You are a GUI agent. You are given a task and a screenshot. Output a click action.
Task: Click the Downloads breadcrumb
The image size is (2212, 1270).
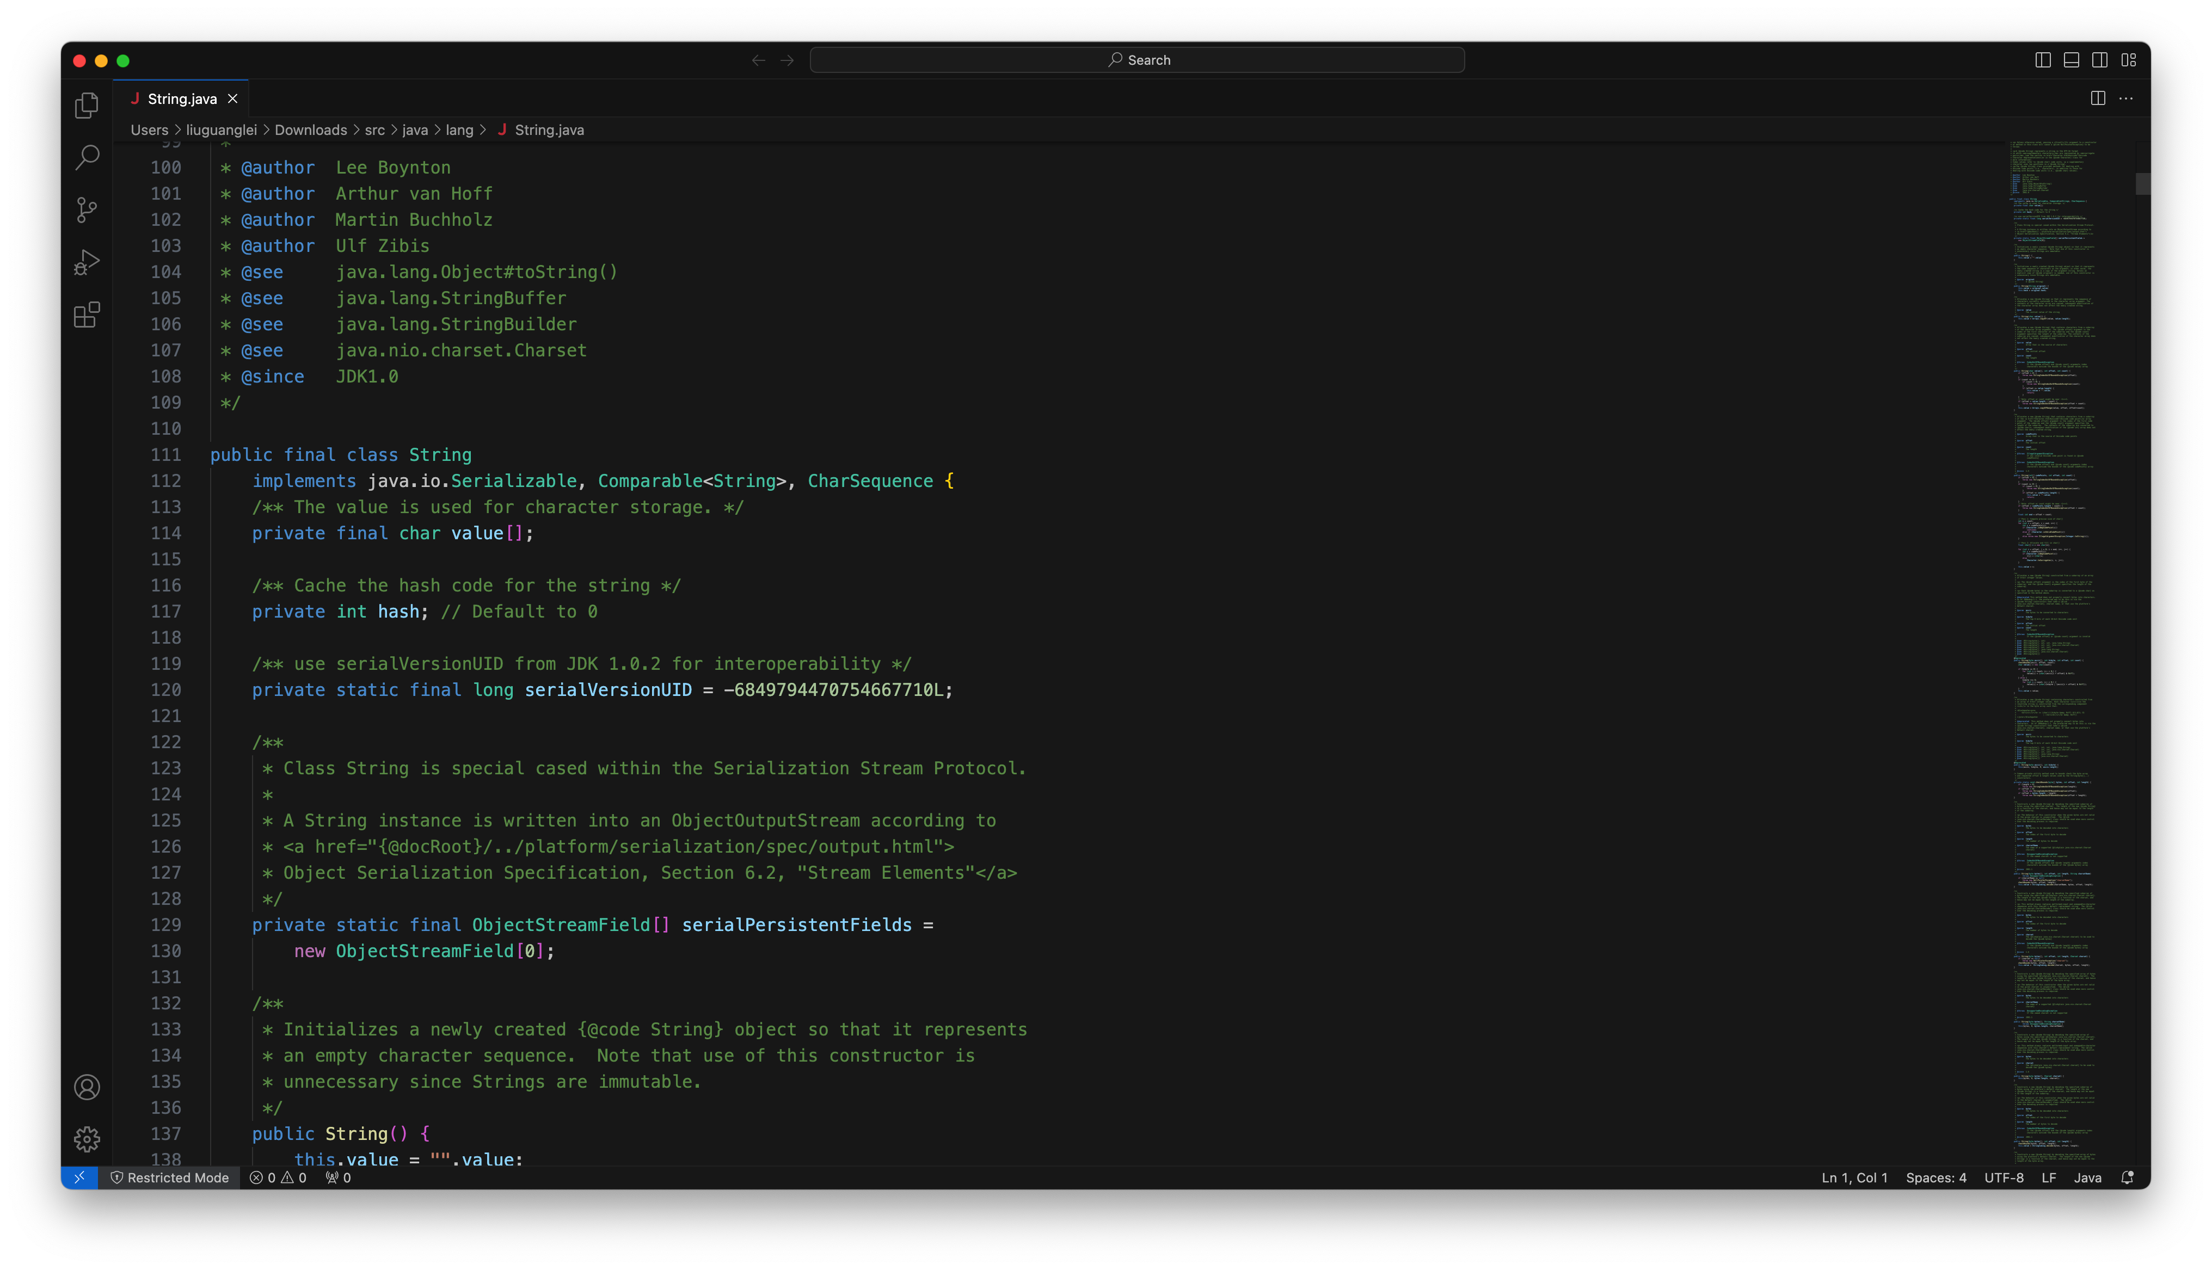(310, 130)
